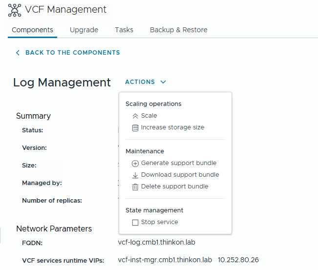This screenshot has height=270, width=318.
Task: Select Increase storage size menu entry
Action: (172, 127)
